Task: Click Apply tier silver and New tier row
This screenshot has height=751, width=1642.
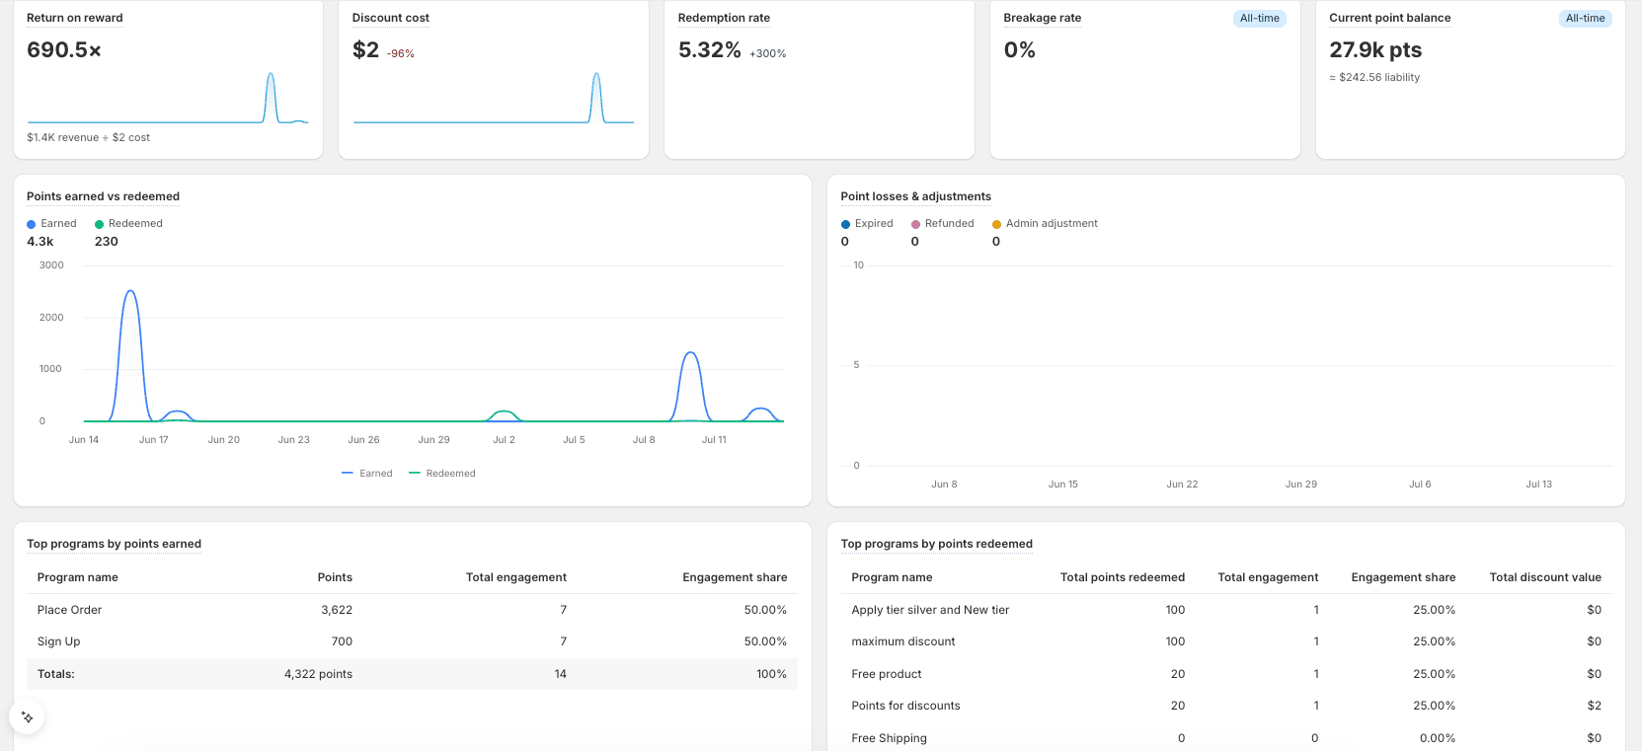Action: (x=1226, y=610)
